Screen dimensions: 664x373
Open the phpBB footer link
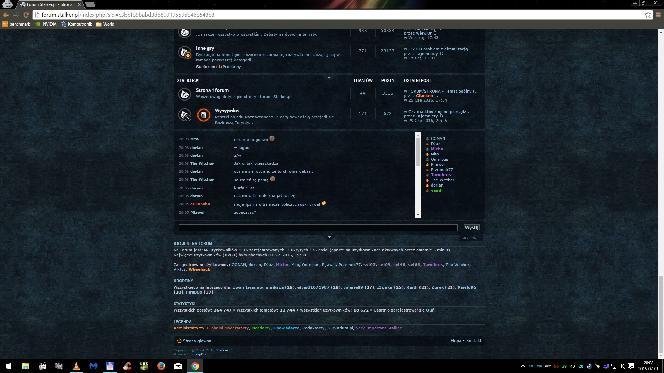pos(200,354)
